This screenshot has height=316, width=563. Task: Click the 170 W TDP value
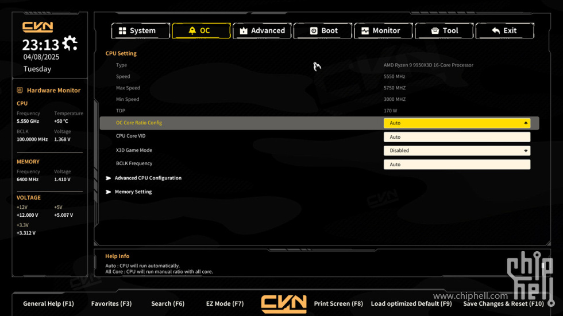pos(390,111)
